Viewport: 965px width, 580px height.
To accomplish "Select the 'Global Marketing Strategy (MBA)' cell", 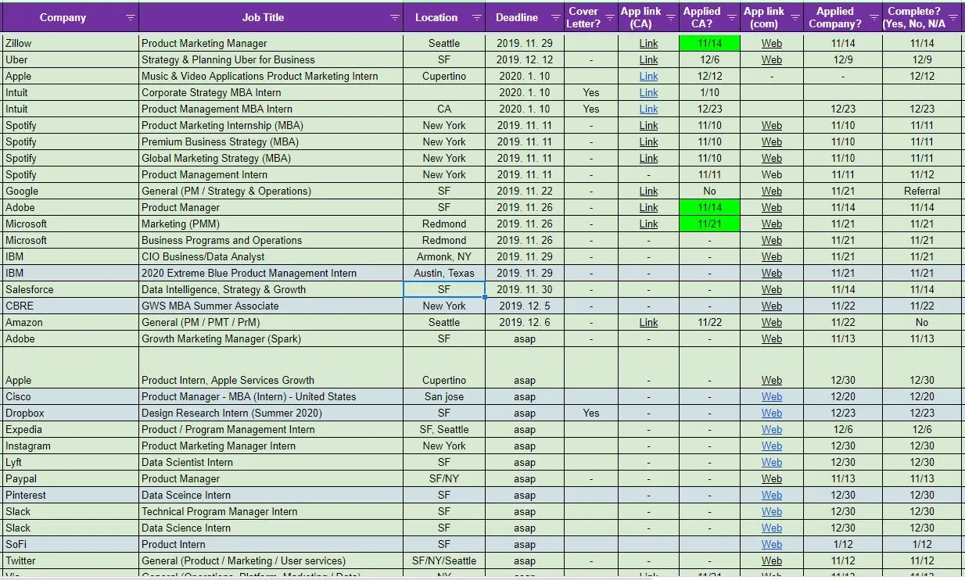I will [x=271, y=158].
